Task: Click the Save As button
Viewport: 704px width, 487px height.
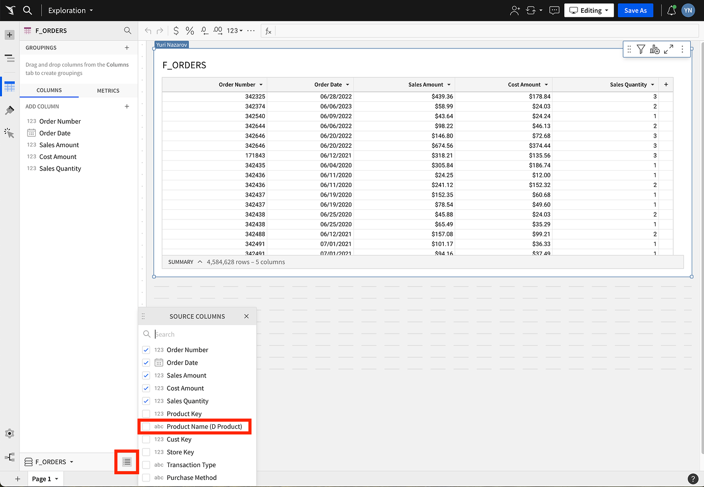Action: pos(635,10)
